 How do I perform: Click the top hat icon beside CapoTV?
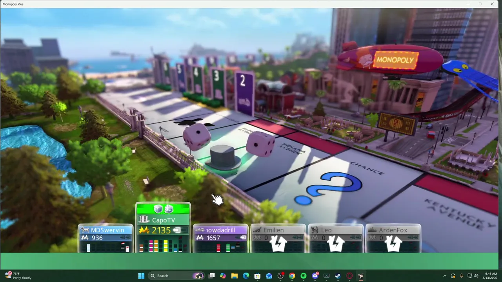[144, 220]
